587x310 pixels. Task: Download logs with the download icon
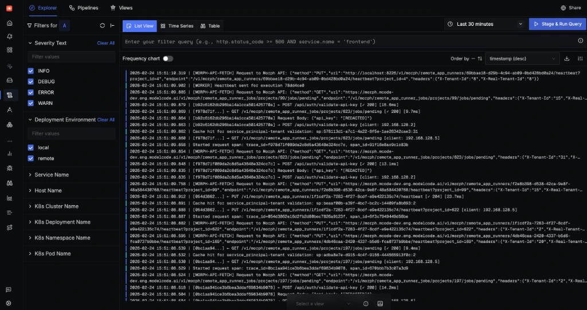[567, 58]
